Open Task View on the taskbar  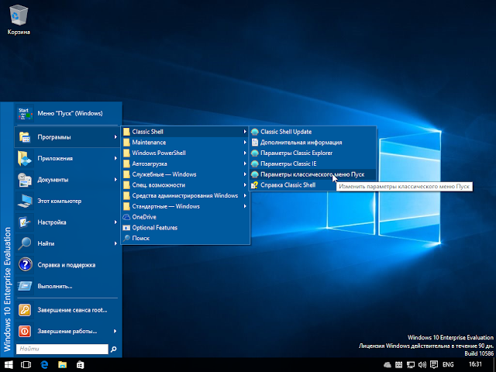[26, 365]
